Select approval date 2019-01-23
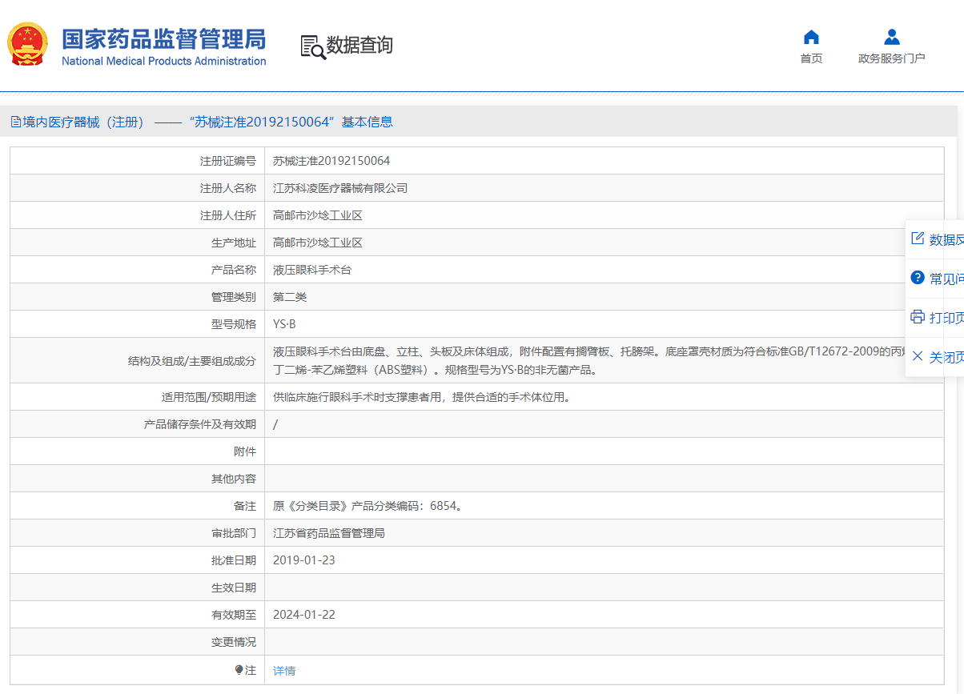Screen dimensions: 964x694 pos(304,560)
